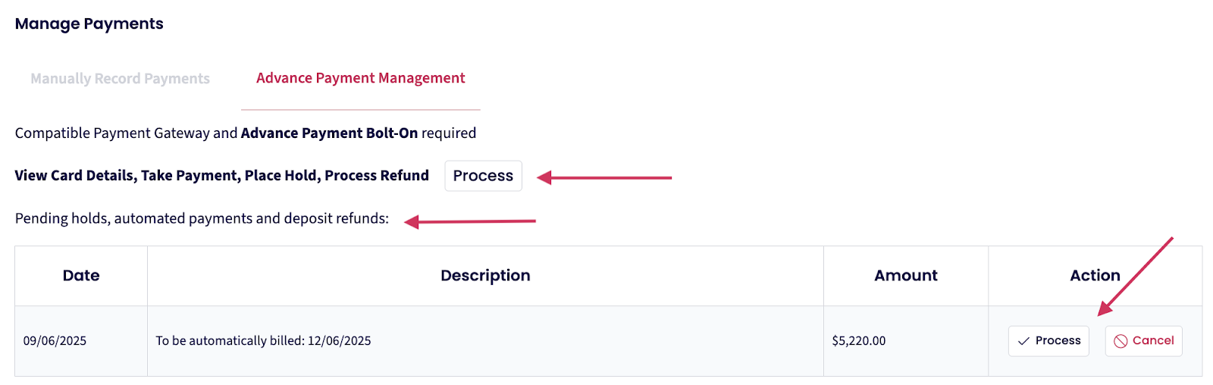Click the Description column header
This screenshot has width=1213, height=385.
coord(485,276)
